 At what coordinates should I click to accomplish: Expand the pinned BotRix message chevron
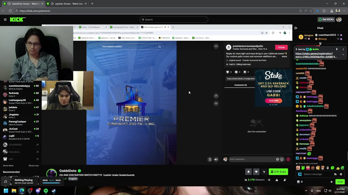(343, 55)
